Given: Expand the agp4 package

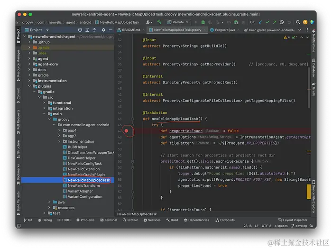Looking at the screenshot, I should click(59, 130).
